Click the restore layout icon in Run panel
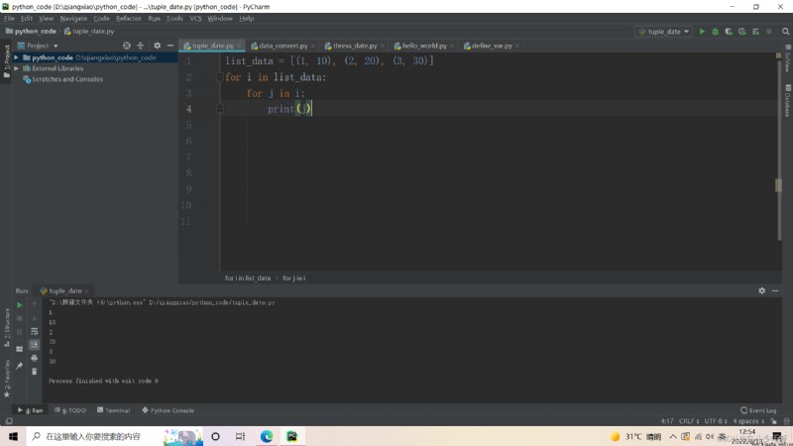The height and width of the screenshot is (446, 793). click(19, 349)
